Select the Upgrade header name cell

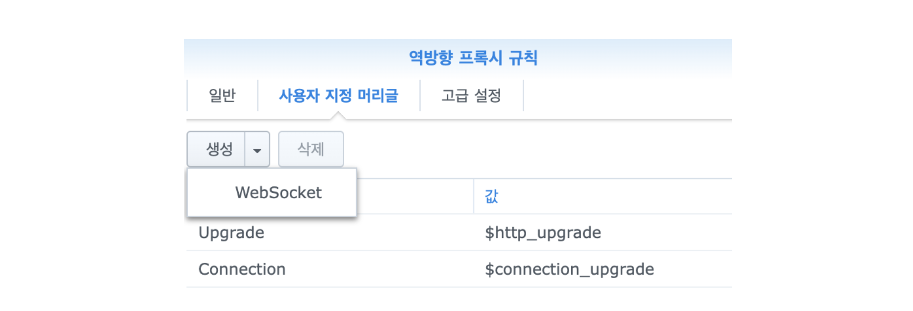[x=231, y=233]
